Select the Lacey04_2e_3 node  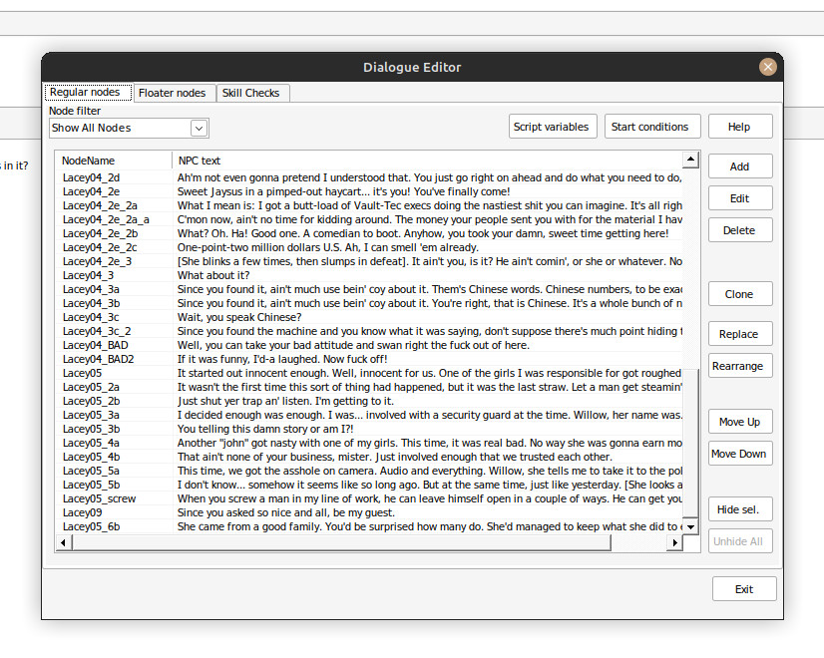[x=369, y=261]
